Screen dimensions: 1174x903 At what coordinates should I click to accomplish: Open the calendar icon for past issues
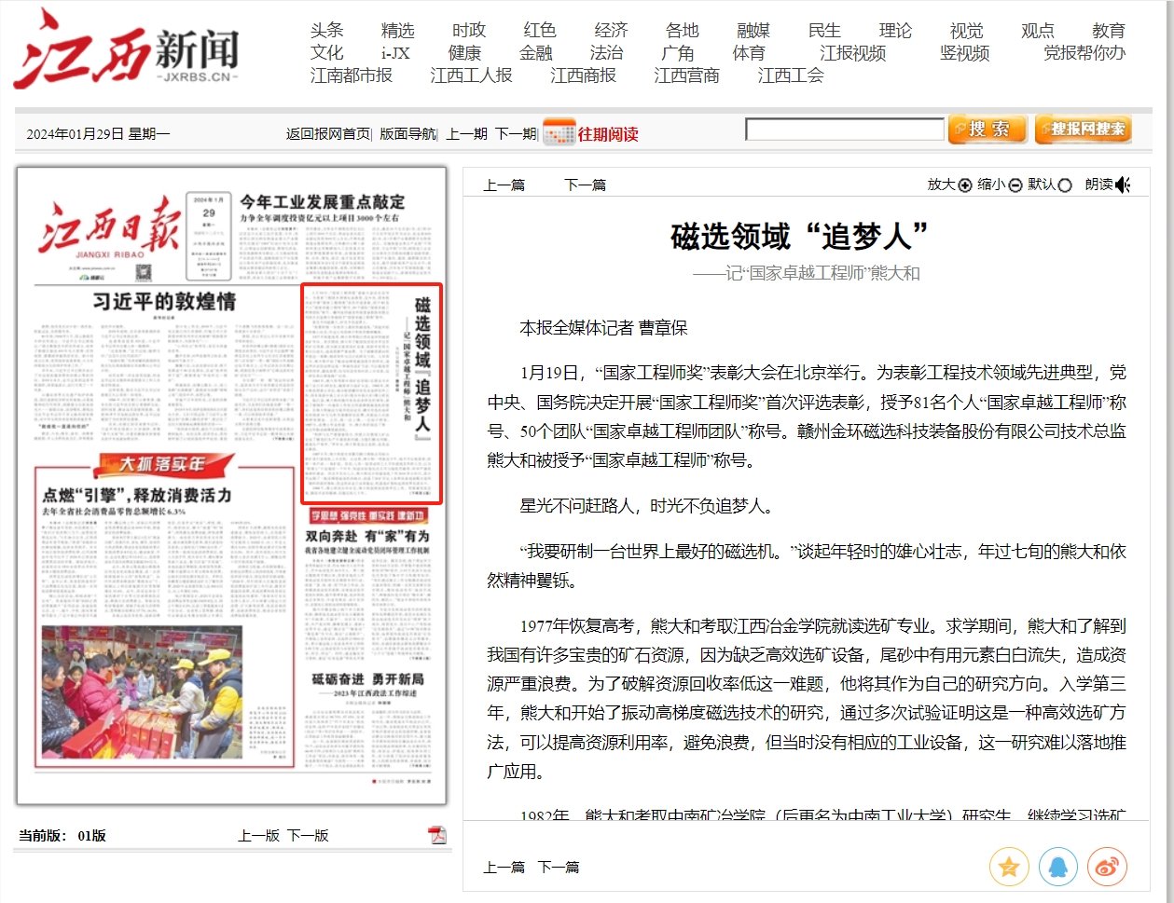559,132
